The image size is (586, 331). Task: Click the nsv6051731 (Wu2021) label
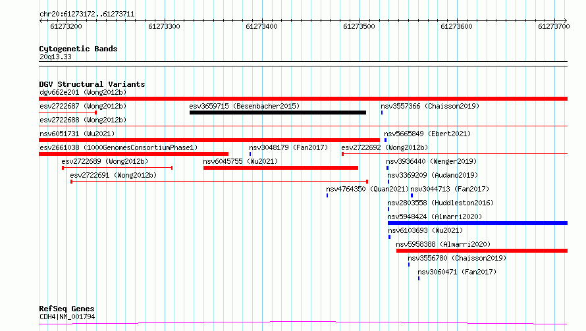click(77, 134)
